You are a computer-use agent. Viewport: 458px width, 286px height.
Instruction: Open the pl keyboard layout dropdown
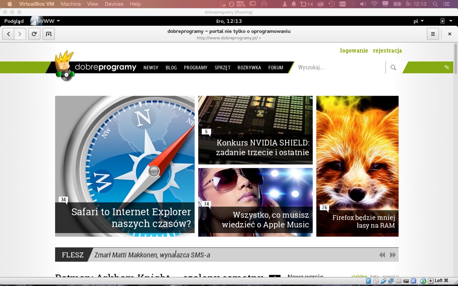(418, 21)
